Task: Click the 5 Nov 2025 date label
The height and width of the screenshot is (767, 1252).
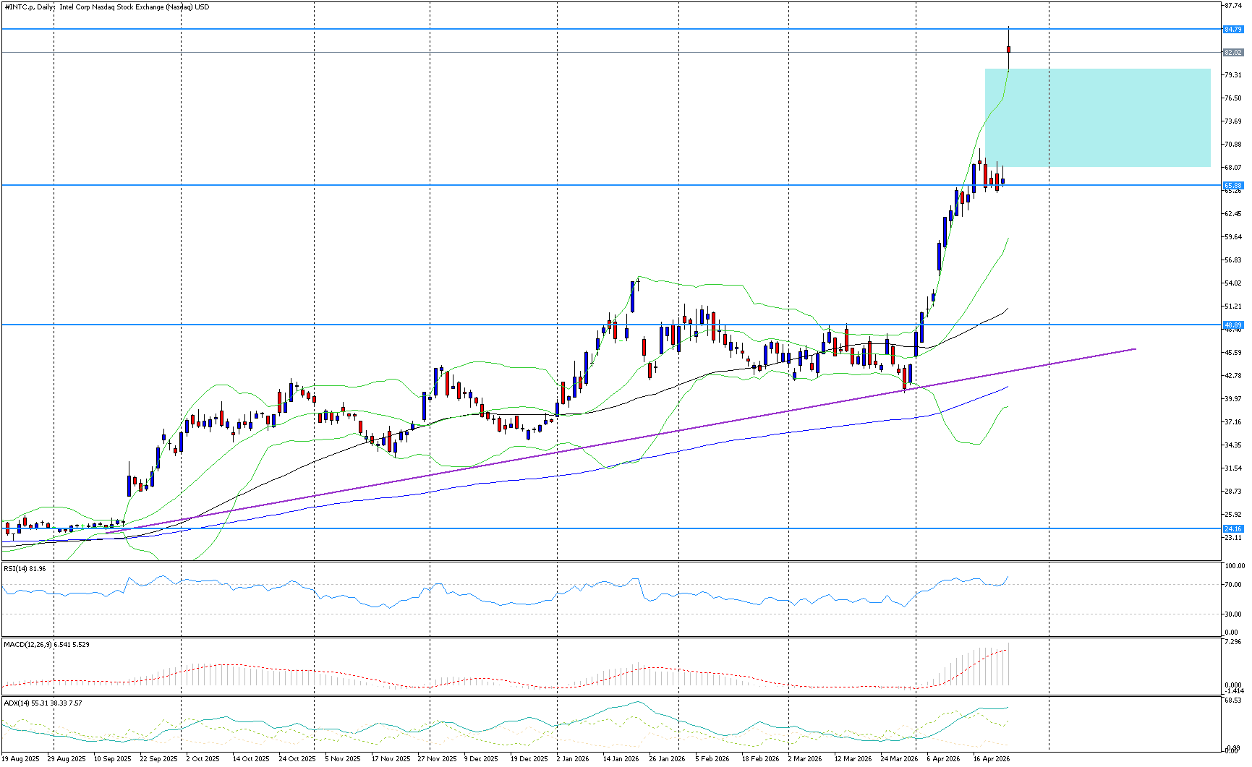Action: pyautogui.click(x=342, y=759)
